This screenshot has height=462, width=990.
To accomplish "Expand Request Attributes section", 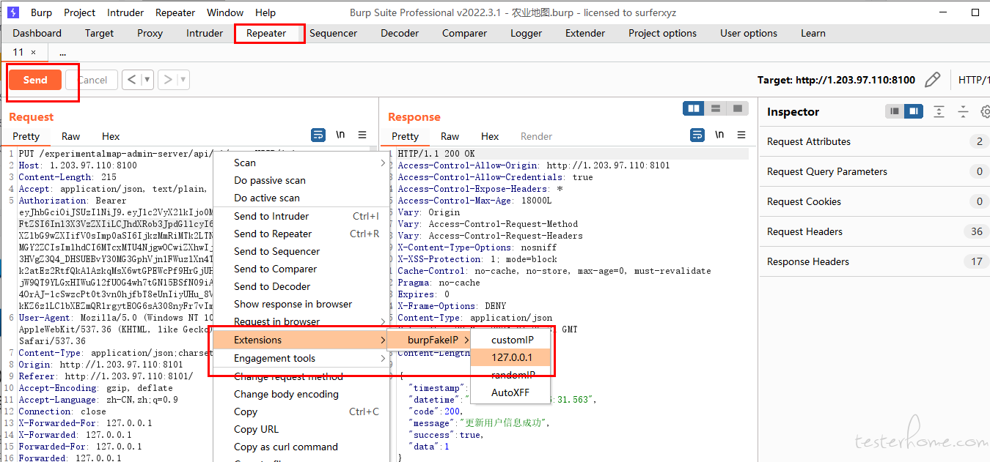I will [873, 141].
